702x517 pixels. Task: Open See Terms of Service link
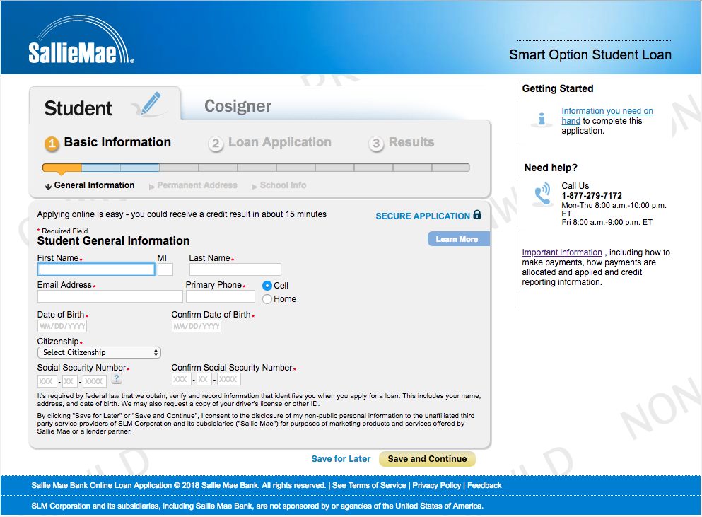369,485
